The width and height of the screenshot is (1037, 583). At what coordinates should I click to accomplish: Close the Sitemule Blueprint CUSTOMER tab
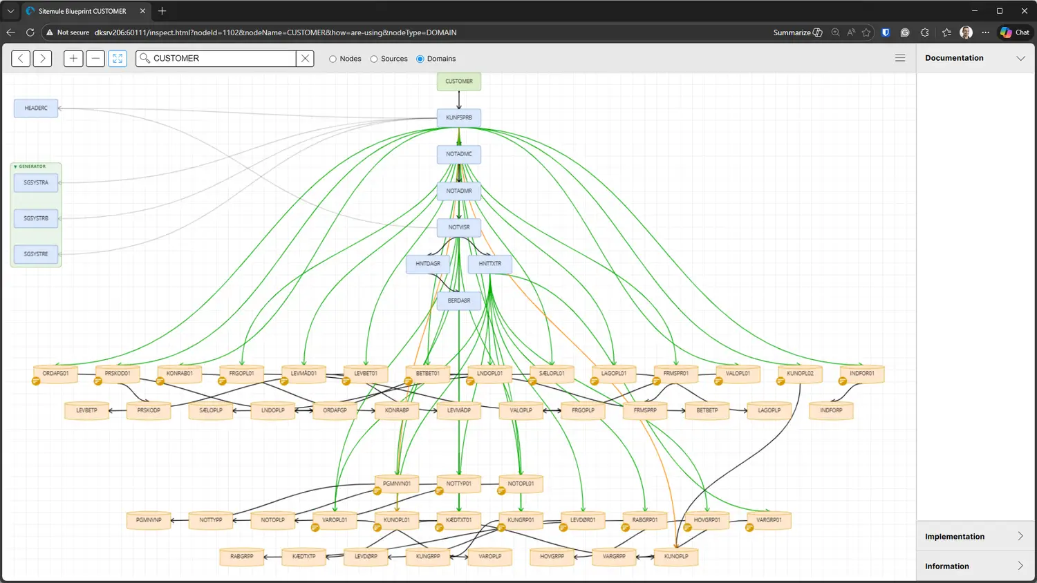(142, 11)
